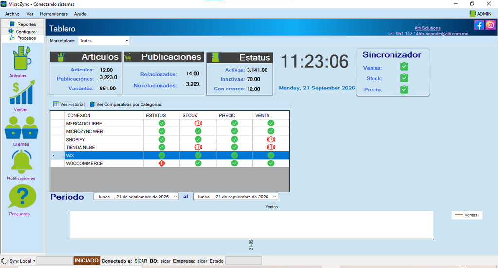Click the Estado field in status bar
Image resolution: width=498 pixels, height=268 pixels.
click(243, 261)
